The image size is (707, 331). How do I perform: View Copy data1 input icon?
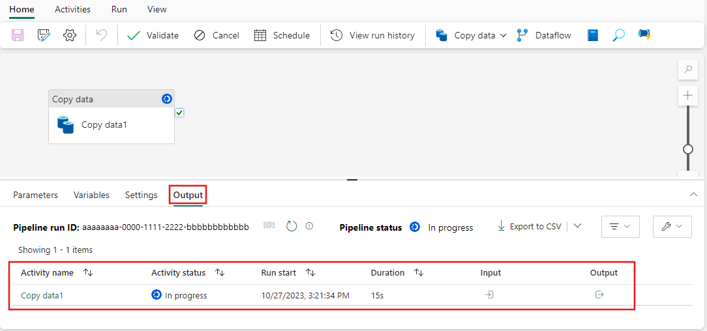[489, 295]
